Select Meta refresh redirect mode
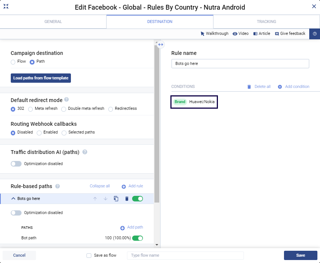 [30, 109]
